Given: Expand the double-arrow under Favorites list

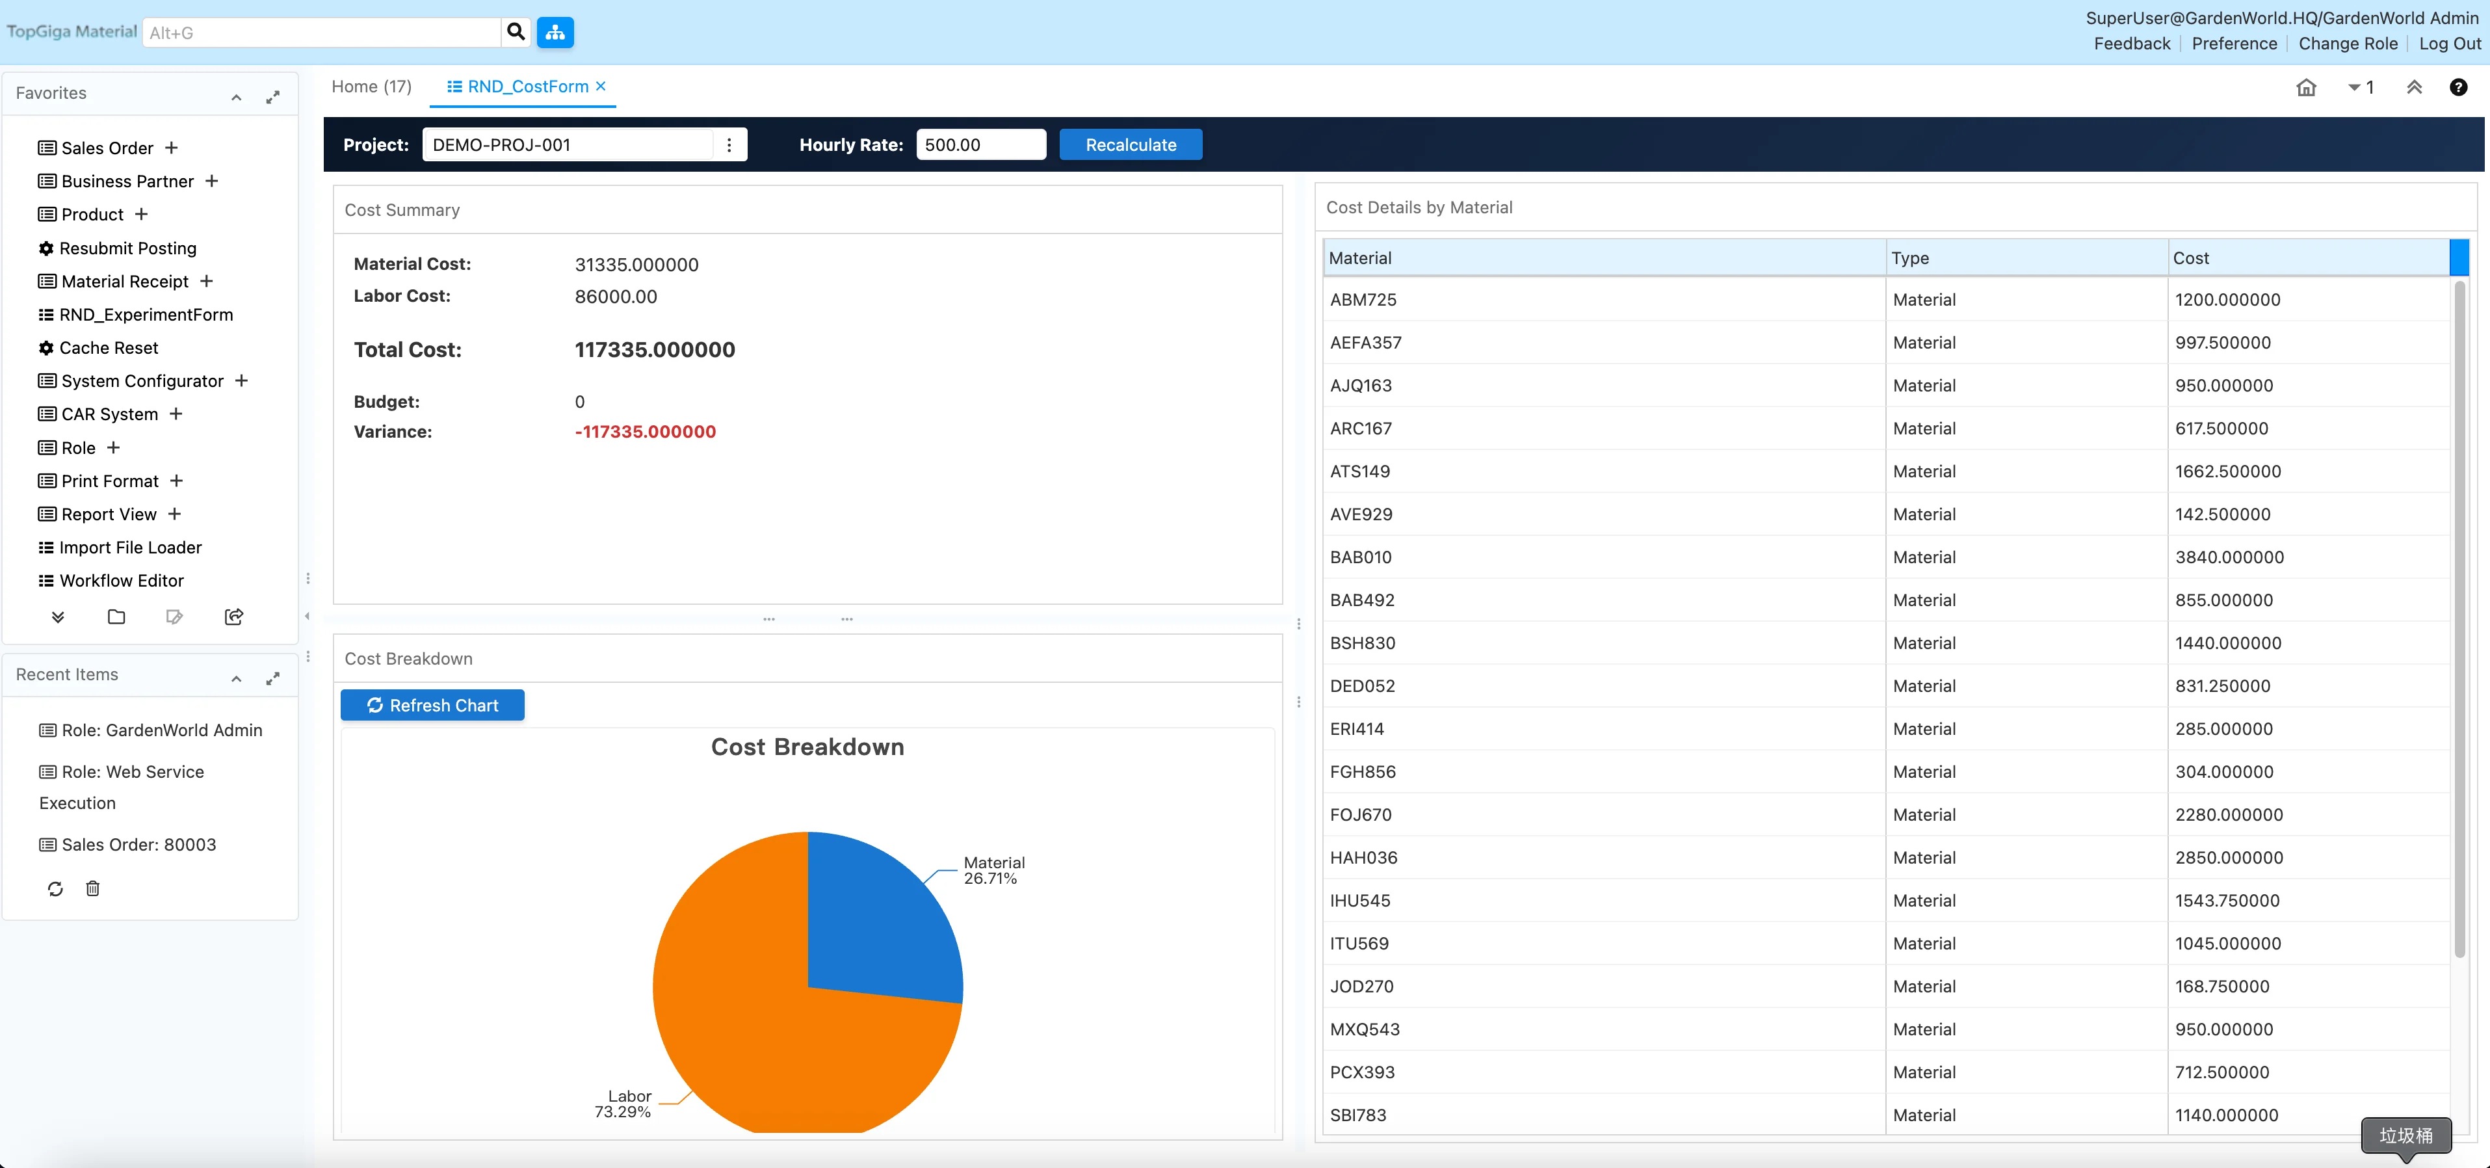Looking at the screenshot, I should [58, 617].
